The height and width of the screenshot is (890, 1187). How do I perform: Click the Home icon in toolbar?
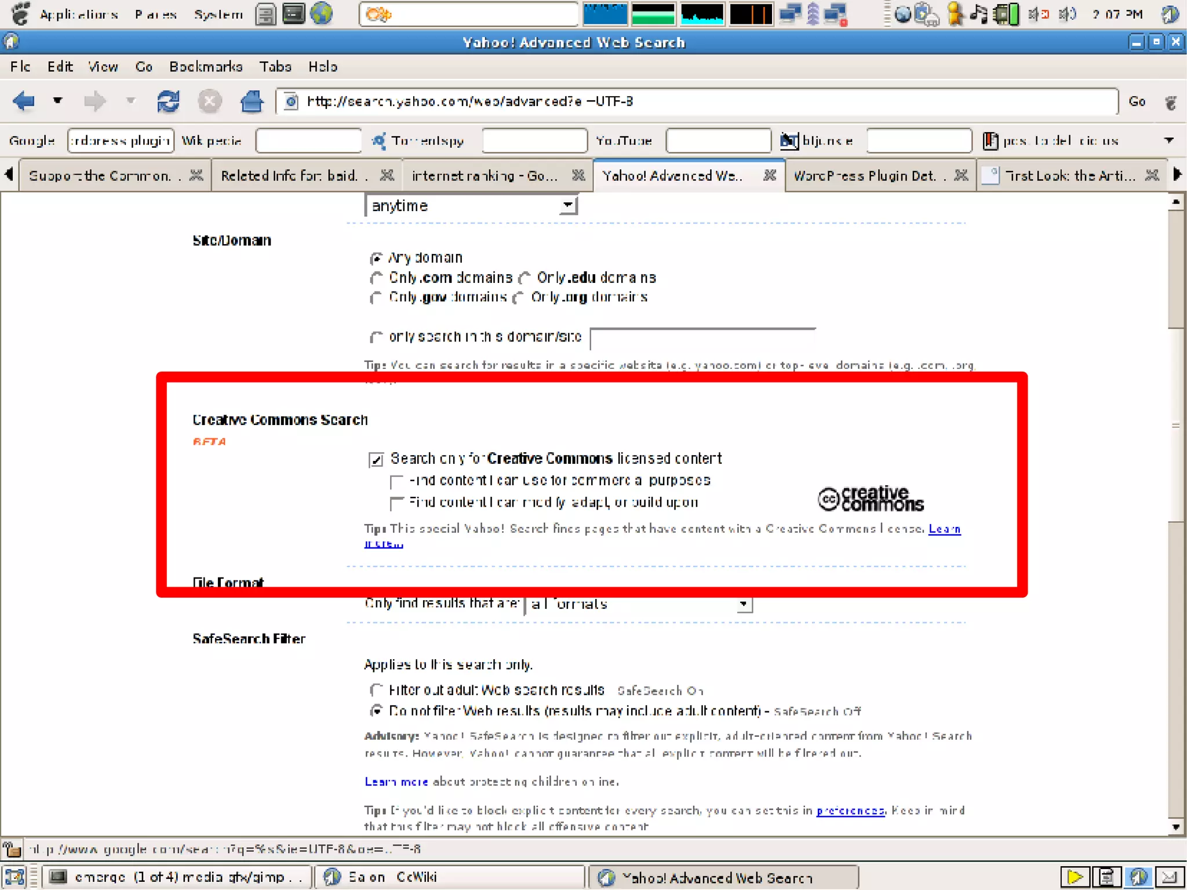coord(252,101)
